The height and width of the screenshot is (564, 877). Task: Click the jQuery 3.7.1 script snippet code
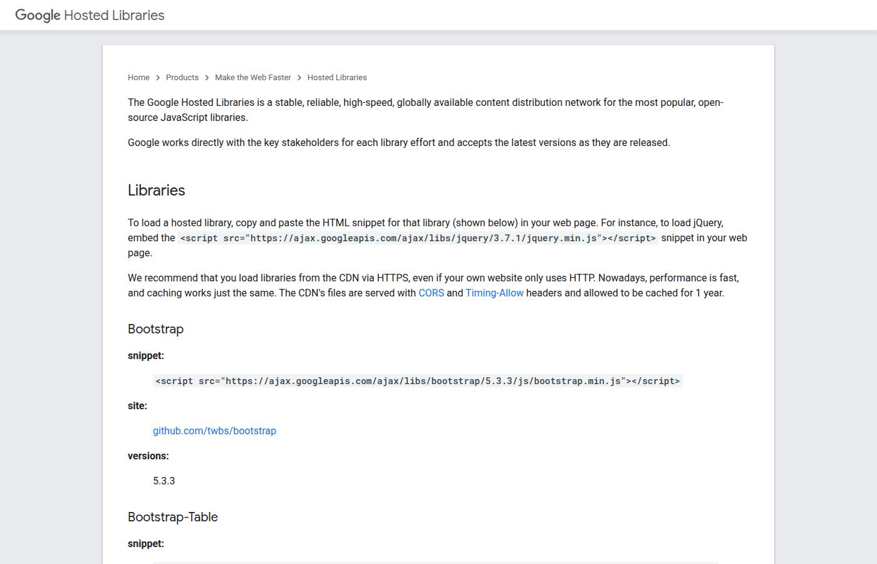pyautogui.click(x=418, y=238)
